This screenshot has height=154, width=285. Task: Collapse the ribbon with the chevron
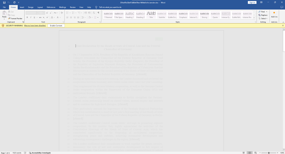point(283,22)
